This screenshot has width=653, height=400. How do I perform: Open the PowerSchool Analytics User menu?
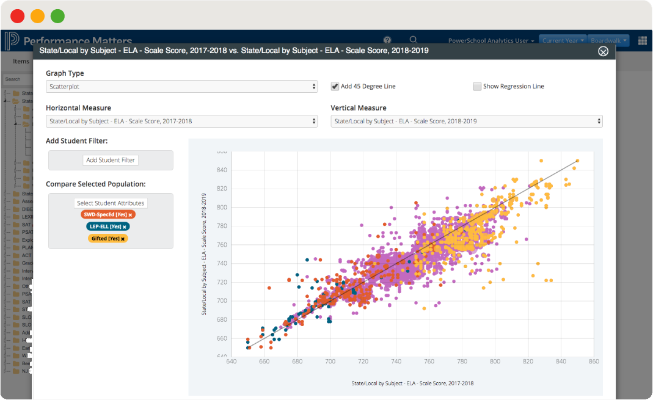click(x=490, y=39)
